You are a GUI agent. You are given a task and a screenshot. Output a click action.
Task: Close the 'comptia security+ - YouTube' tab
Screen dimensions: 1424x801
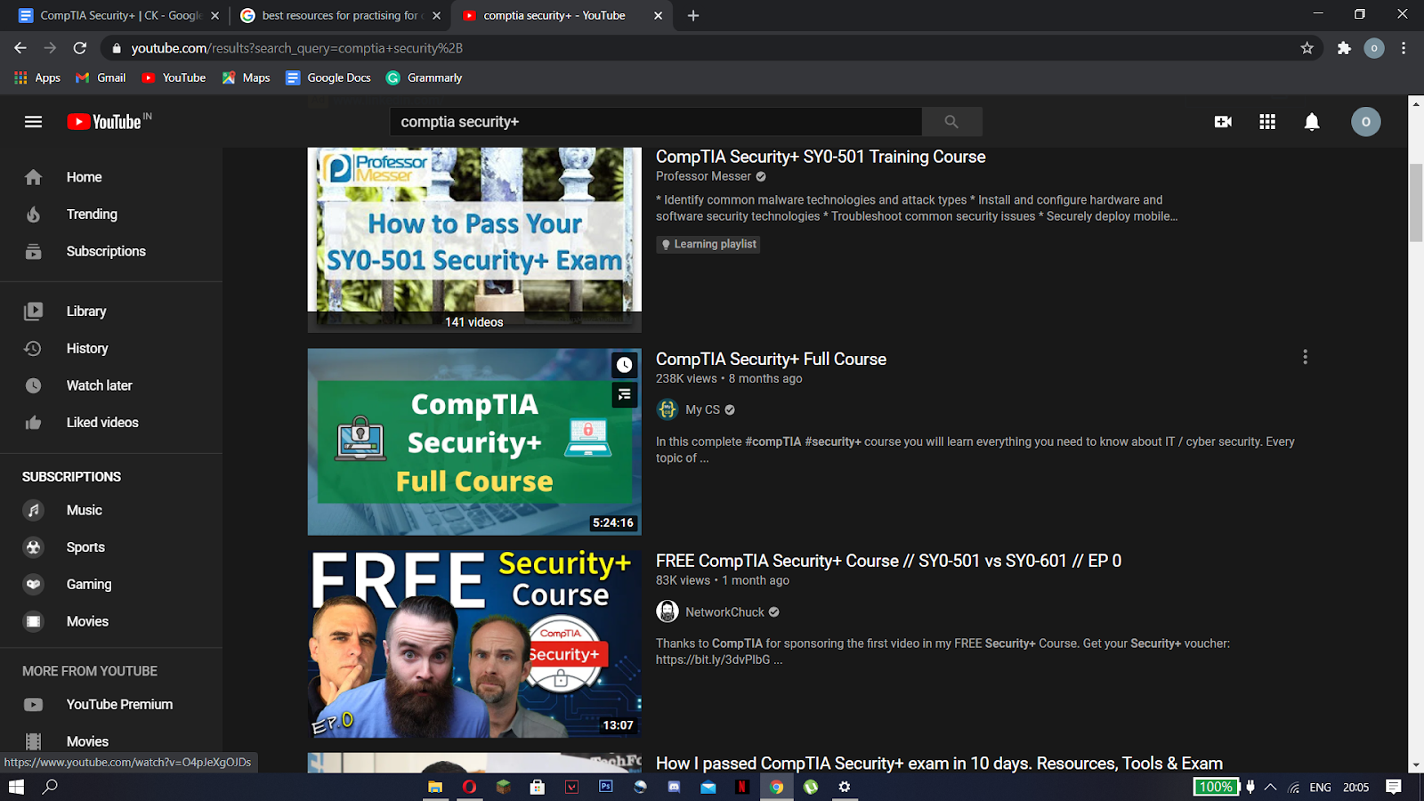tap(659, 15)
